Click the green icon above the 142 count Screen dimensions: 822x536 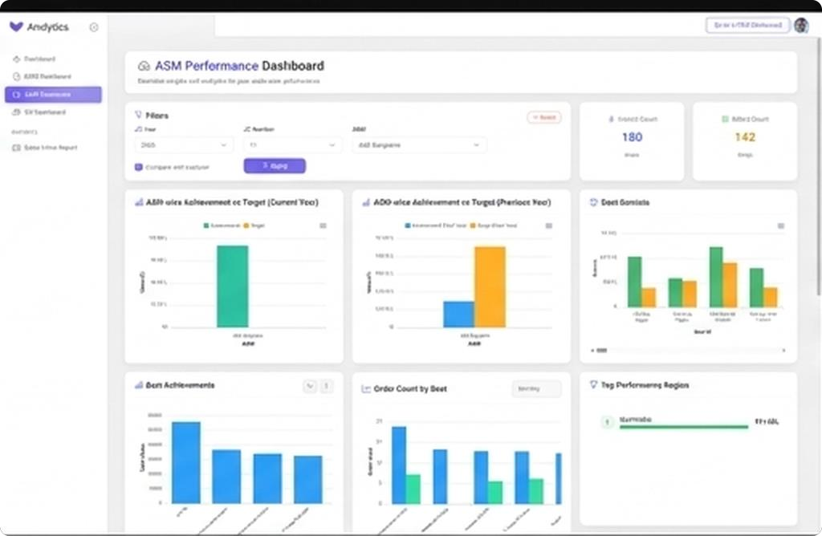click(x=725, y=119)
